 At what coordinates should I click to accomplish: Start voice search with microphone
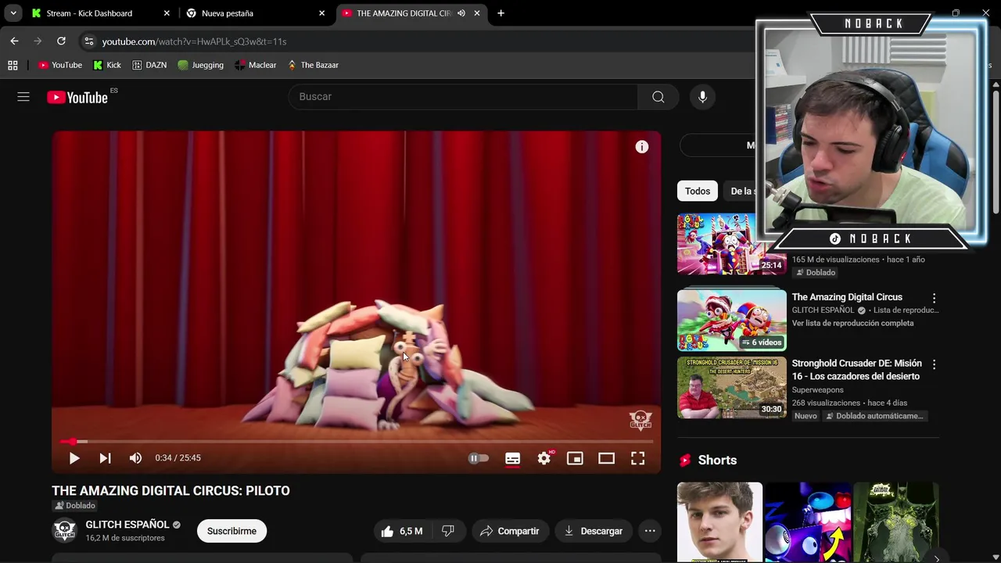702,97
